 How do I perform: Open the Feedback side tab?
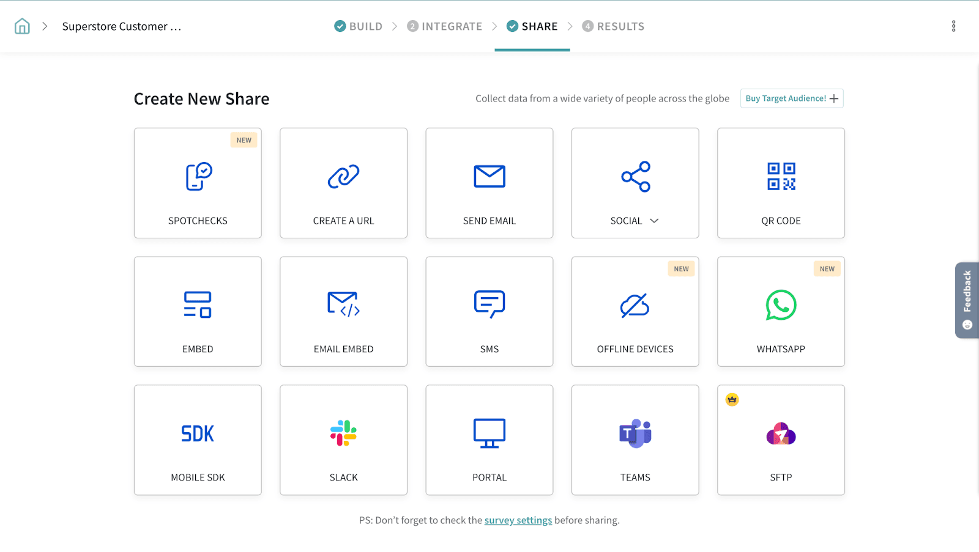click(x=967, y=300)
